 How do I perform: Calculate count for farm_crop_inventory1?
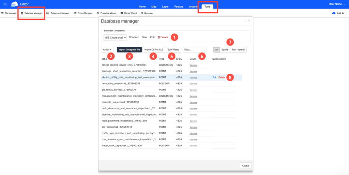[x=193, y=84]
